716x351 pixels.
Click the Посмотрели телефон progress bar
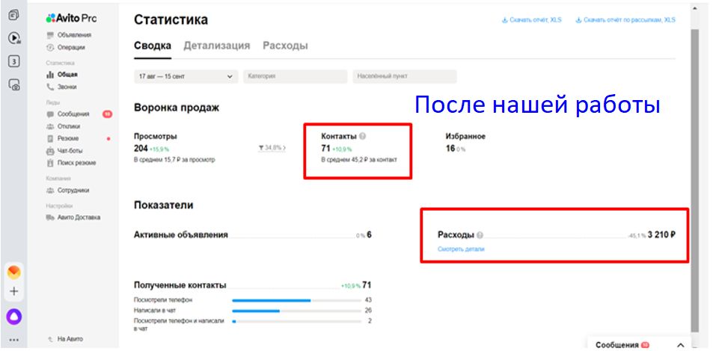coord(296,300)
